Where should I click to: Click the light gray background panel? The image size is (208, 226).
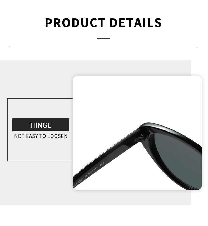coord(36,79)
